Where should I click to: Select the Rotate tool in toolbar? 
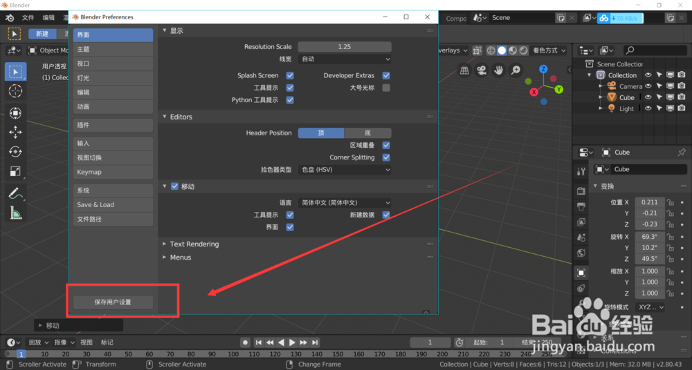[15, 152]
